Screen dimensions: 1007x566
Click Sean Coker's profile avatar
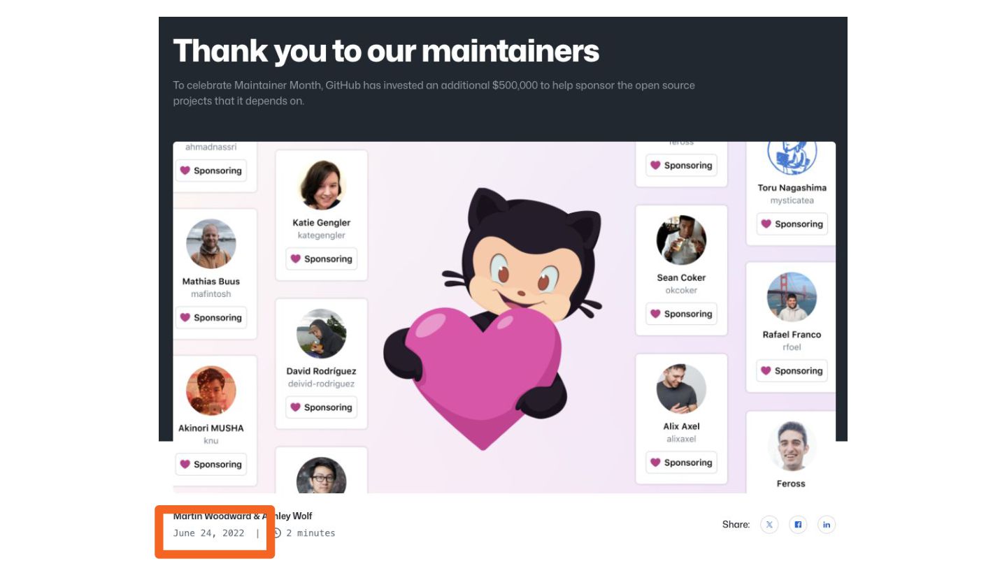(x=681, y=240)
